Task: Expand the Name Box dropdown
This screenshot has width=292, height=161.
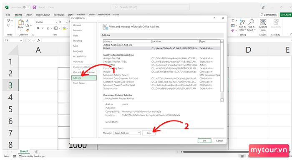Action: pyautogui.click(x=21, y=40)
